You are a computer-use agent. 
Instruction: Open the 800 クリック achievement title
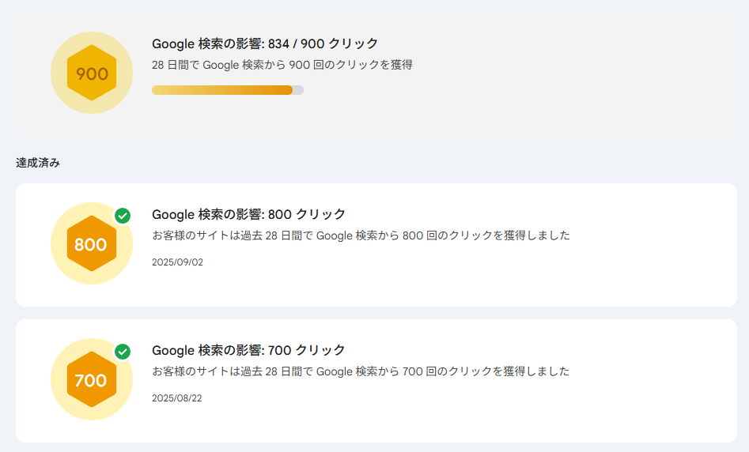pyautogui.click(x=248, y=214)
